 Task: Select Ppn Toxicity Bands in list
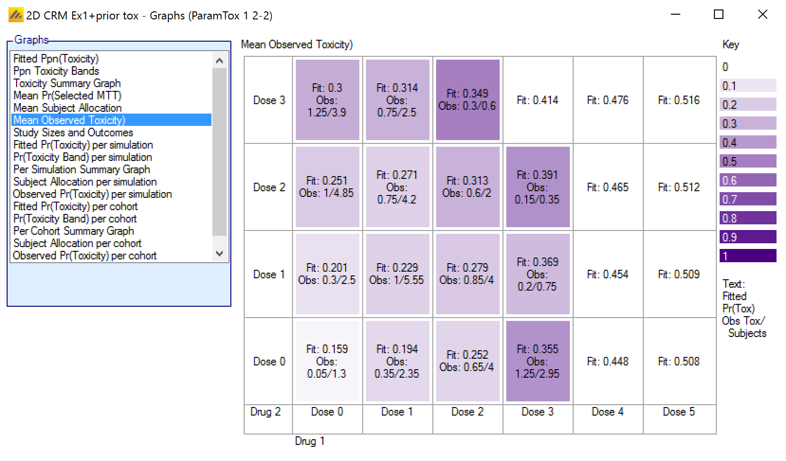coord(56,71)
